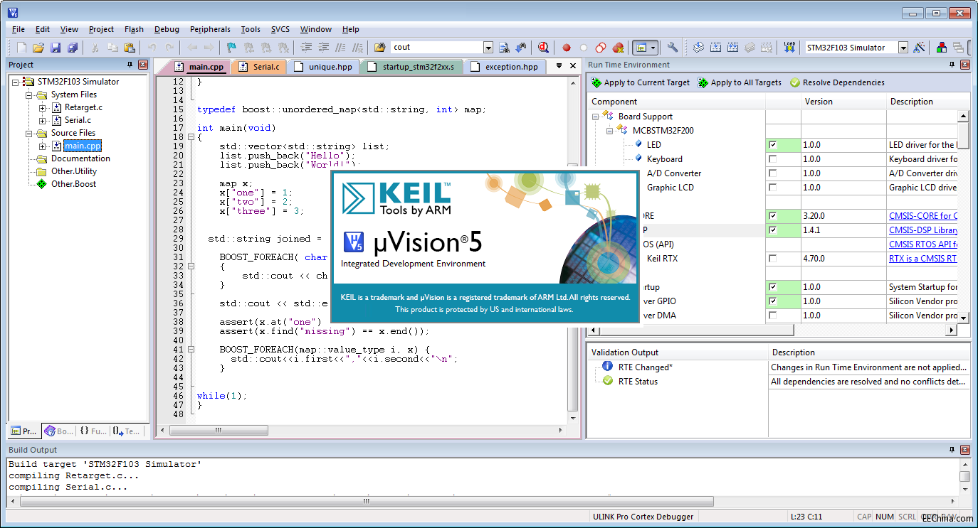Collapse Board Support in component tree
This screenshot has width=978, height=528.
pyautogui.click(x=595, y=117)
